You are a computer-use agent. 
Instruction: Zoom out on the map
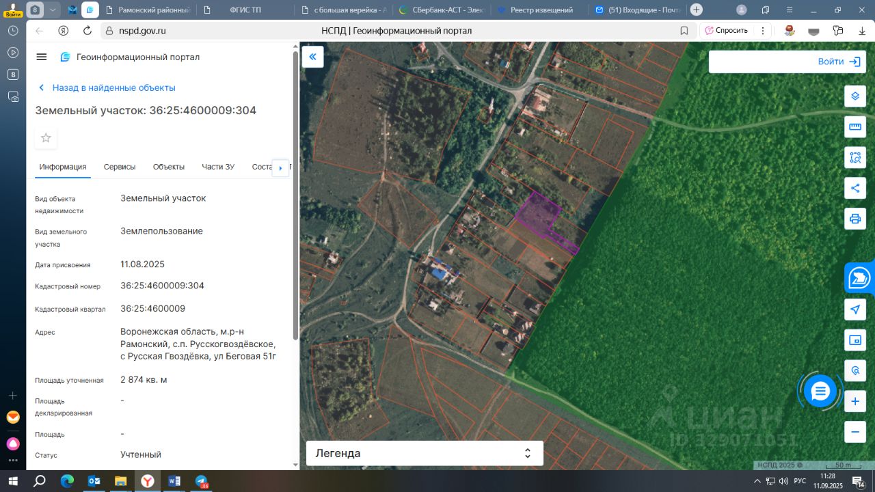855,433
